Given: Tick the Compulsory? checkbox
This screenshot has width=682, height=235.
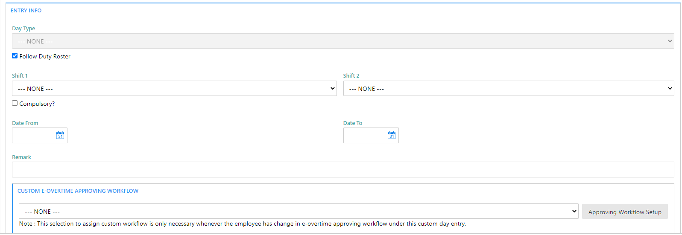Looking at the screenshot, I should (15, 103).
